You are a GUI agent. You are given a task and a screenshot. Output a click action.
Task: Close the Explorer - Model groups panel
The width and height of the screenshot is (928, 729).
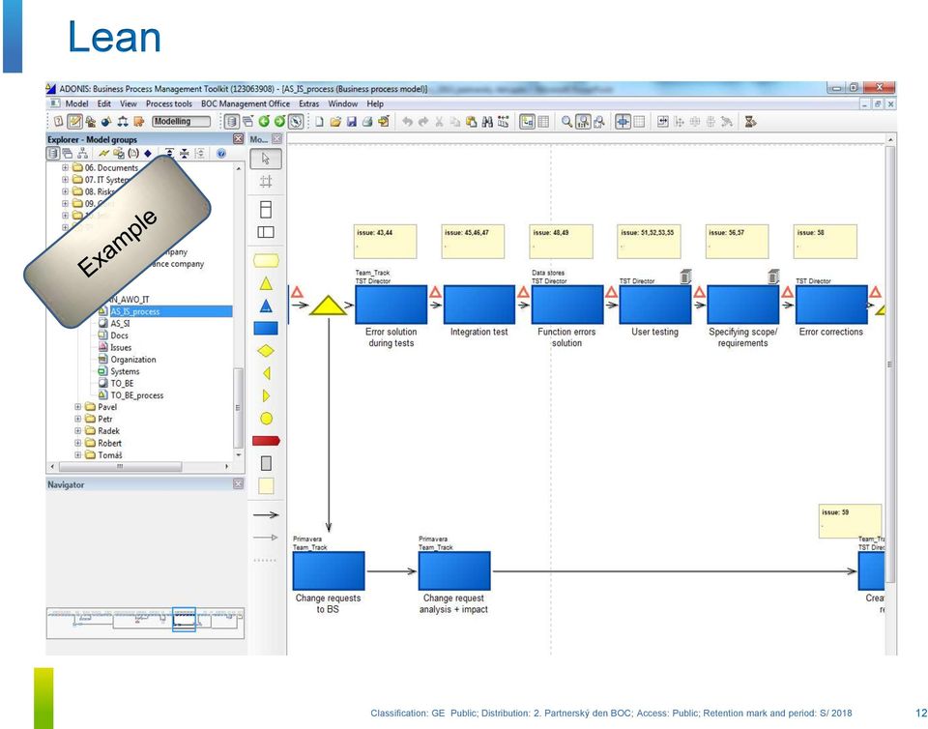pyautogui.click(x=238, y=139)
